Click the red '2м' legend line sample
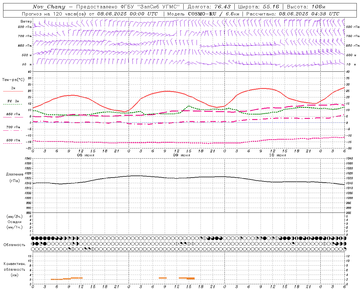361x289 pixels. pyautogui.click(x=13, y=91)
